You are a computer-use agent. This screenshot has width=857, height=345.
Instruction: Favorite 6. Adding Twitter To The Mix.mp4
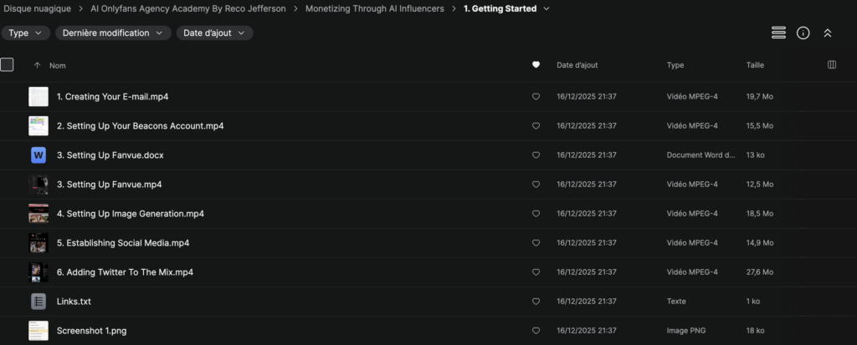(x=536, y=272)
